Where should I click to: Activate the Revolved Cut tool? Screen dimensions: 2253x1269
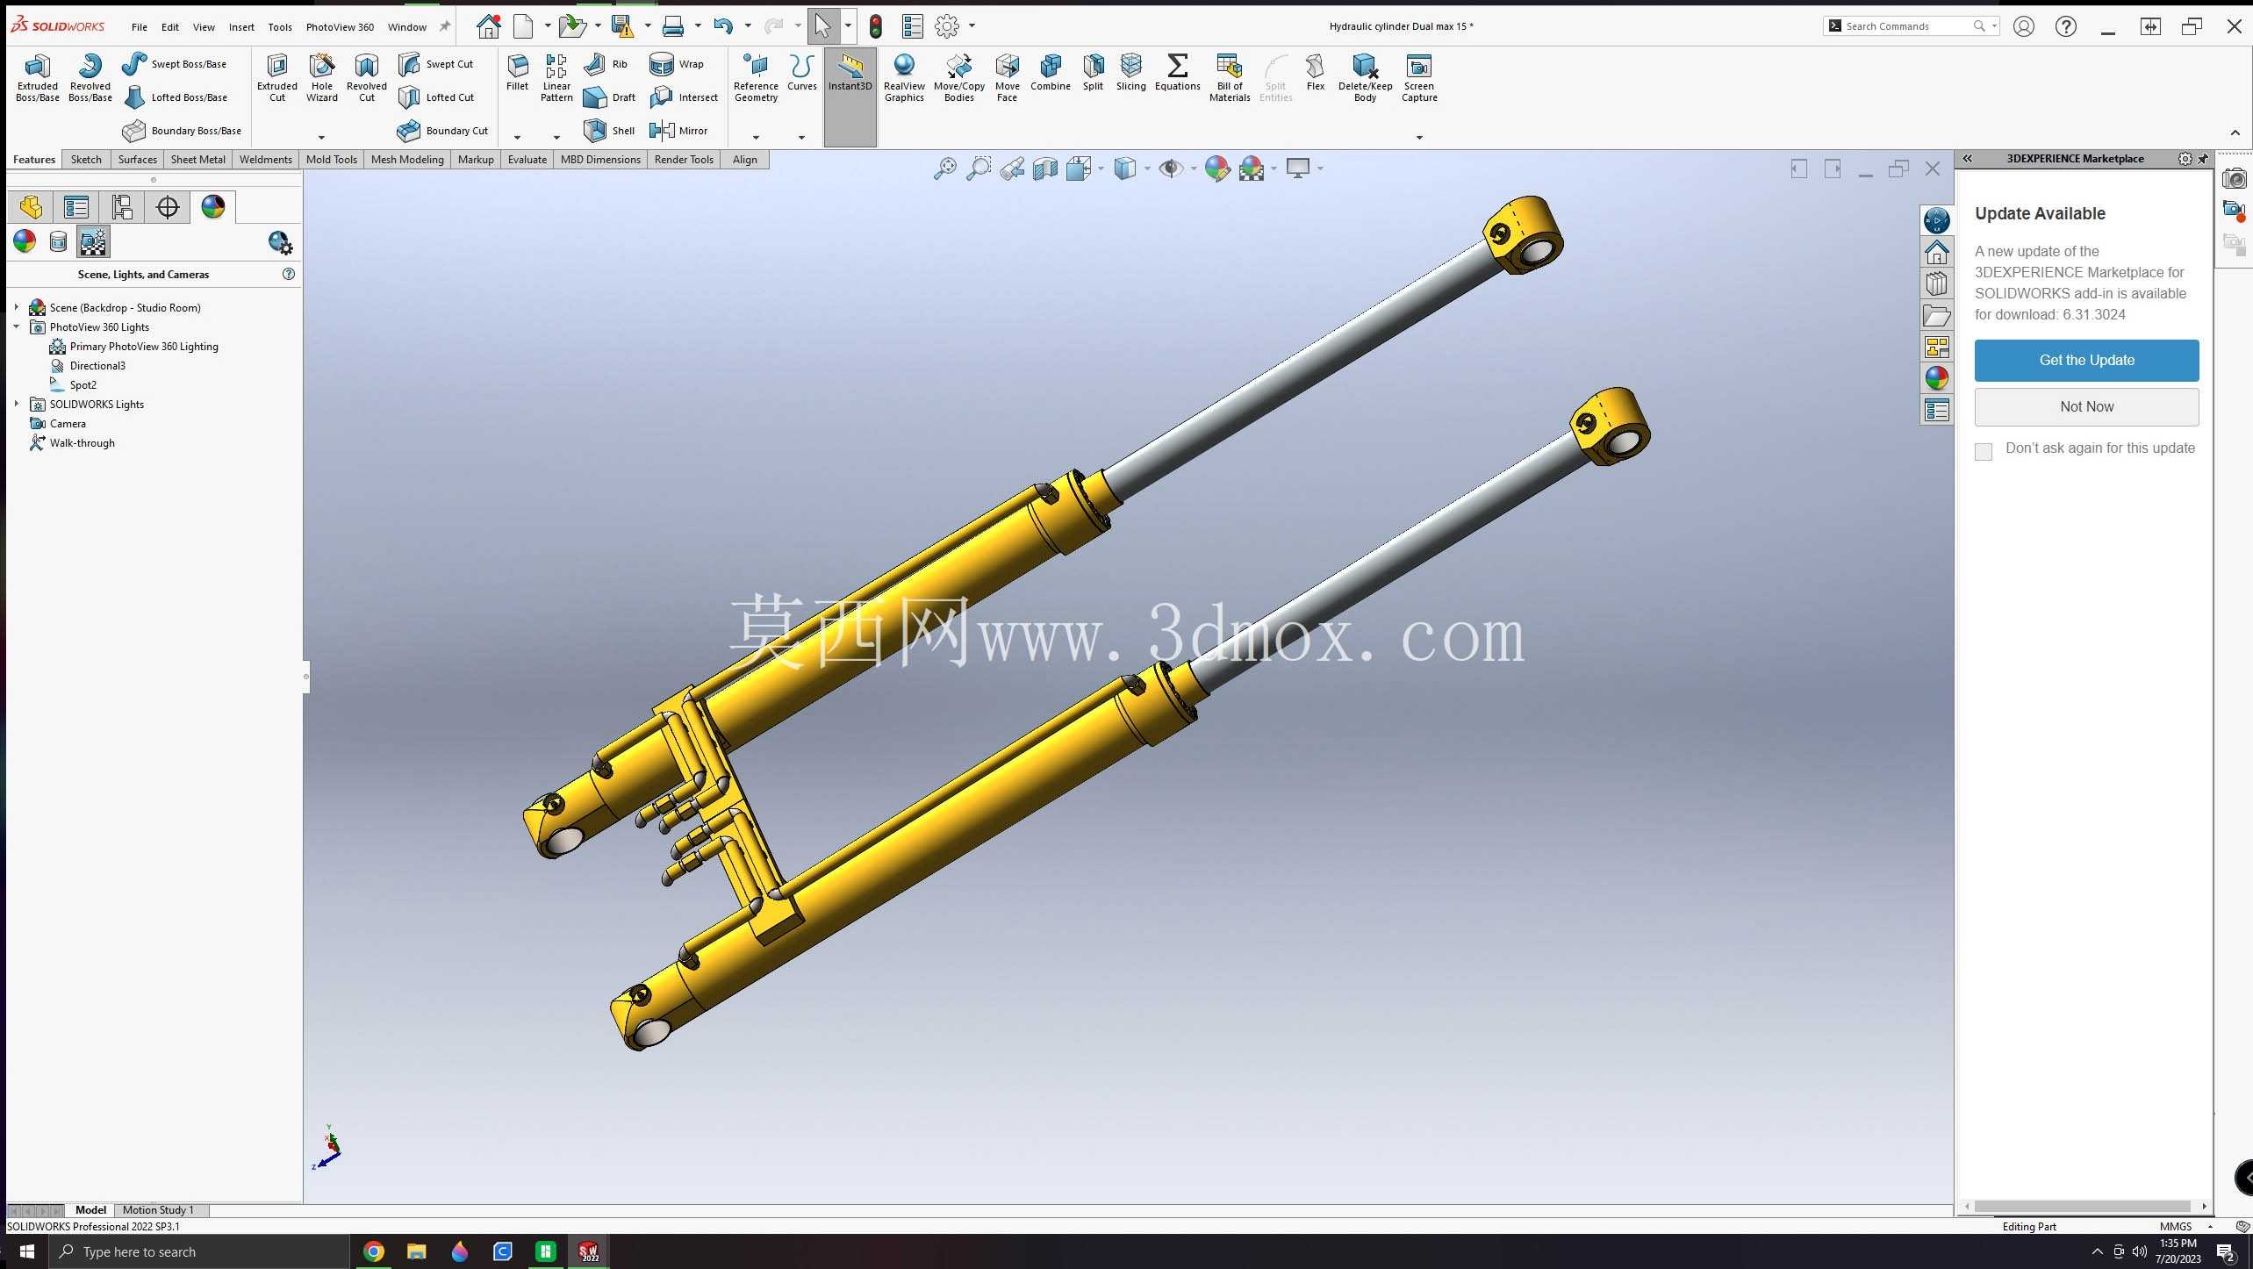[366, 77]
